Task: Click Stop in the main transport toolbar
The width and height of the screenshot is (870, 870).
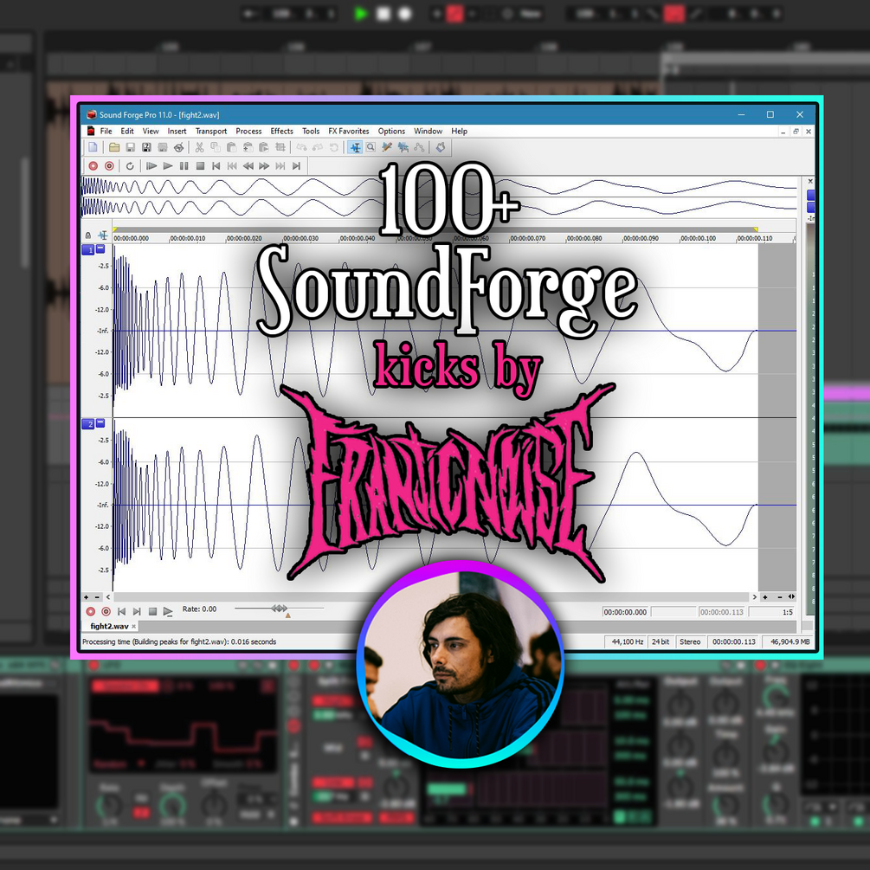Action: tap(200, 166)
